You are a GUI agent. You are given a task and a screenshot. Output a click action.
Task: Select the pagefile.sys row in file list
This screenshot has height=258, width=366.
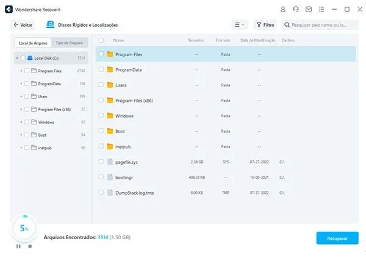[x=226, y=162]
